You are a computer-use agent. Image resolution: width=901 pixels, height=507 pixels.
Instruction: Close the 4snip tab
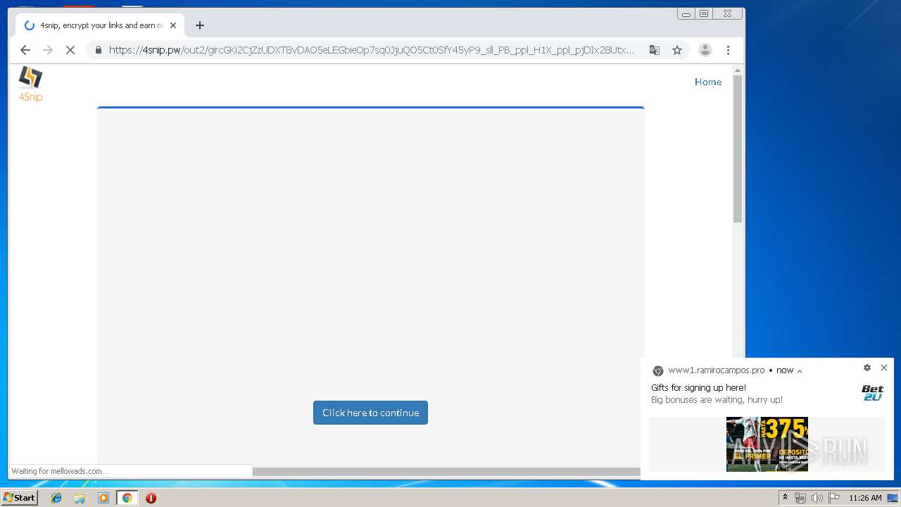pos(173,25)
